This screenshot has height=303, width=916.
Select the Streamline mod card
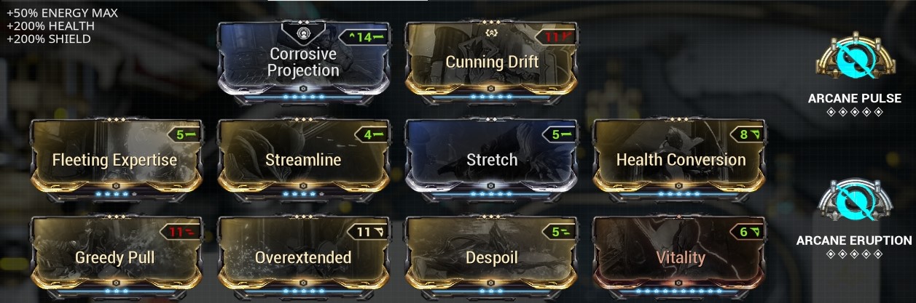[303, 158]
